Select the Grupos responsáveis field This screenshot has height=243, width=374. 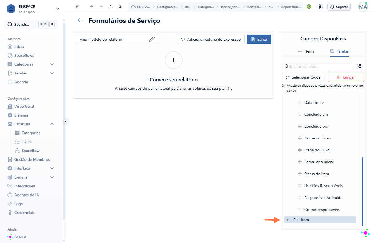click(x=322, y=210)
